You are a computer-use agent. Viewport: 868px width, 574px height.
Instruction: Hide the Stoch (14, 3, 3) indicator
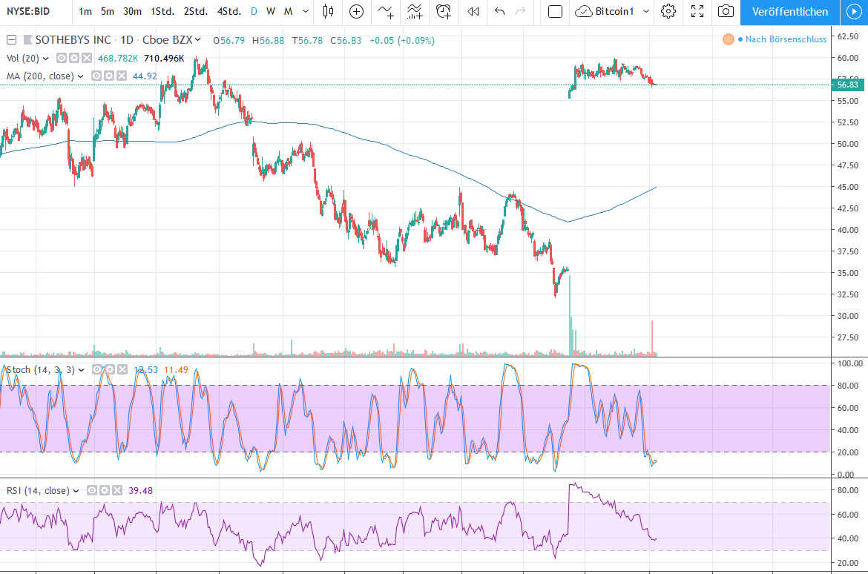[97, 370]
